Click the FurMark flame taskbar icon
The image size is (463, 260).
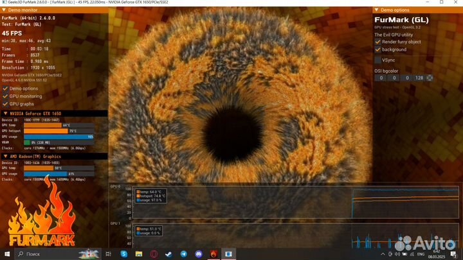point(212,254)
